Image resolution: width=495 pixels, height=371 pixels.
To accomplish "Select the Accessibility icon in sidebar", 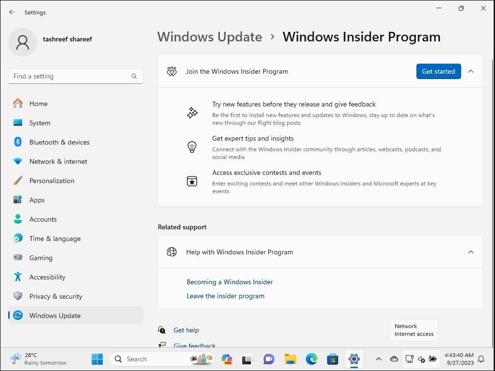I will pyautogui.click(x=18, y=277).
